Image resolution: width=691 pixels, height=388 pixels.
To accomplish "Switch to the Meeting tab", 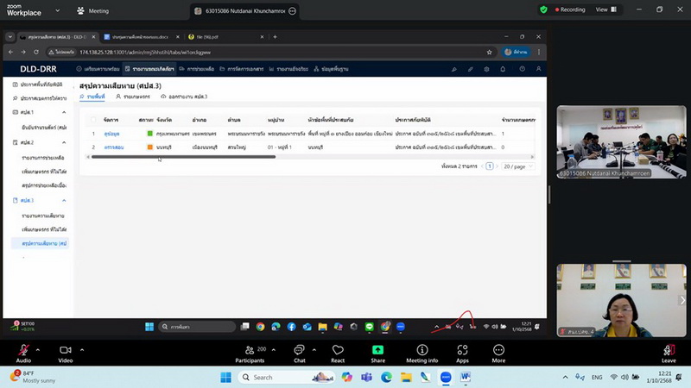I will (93, 11).
